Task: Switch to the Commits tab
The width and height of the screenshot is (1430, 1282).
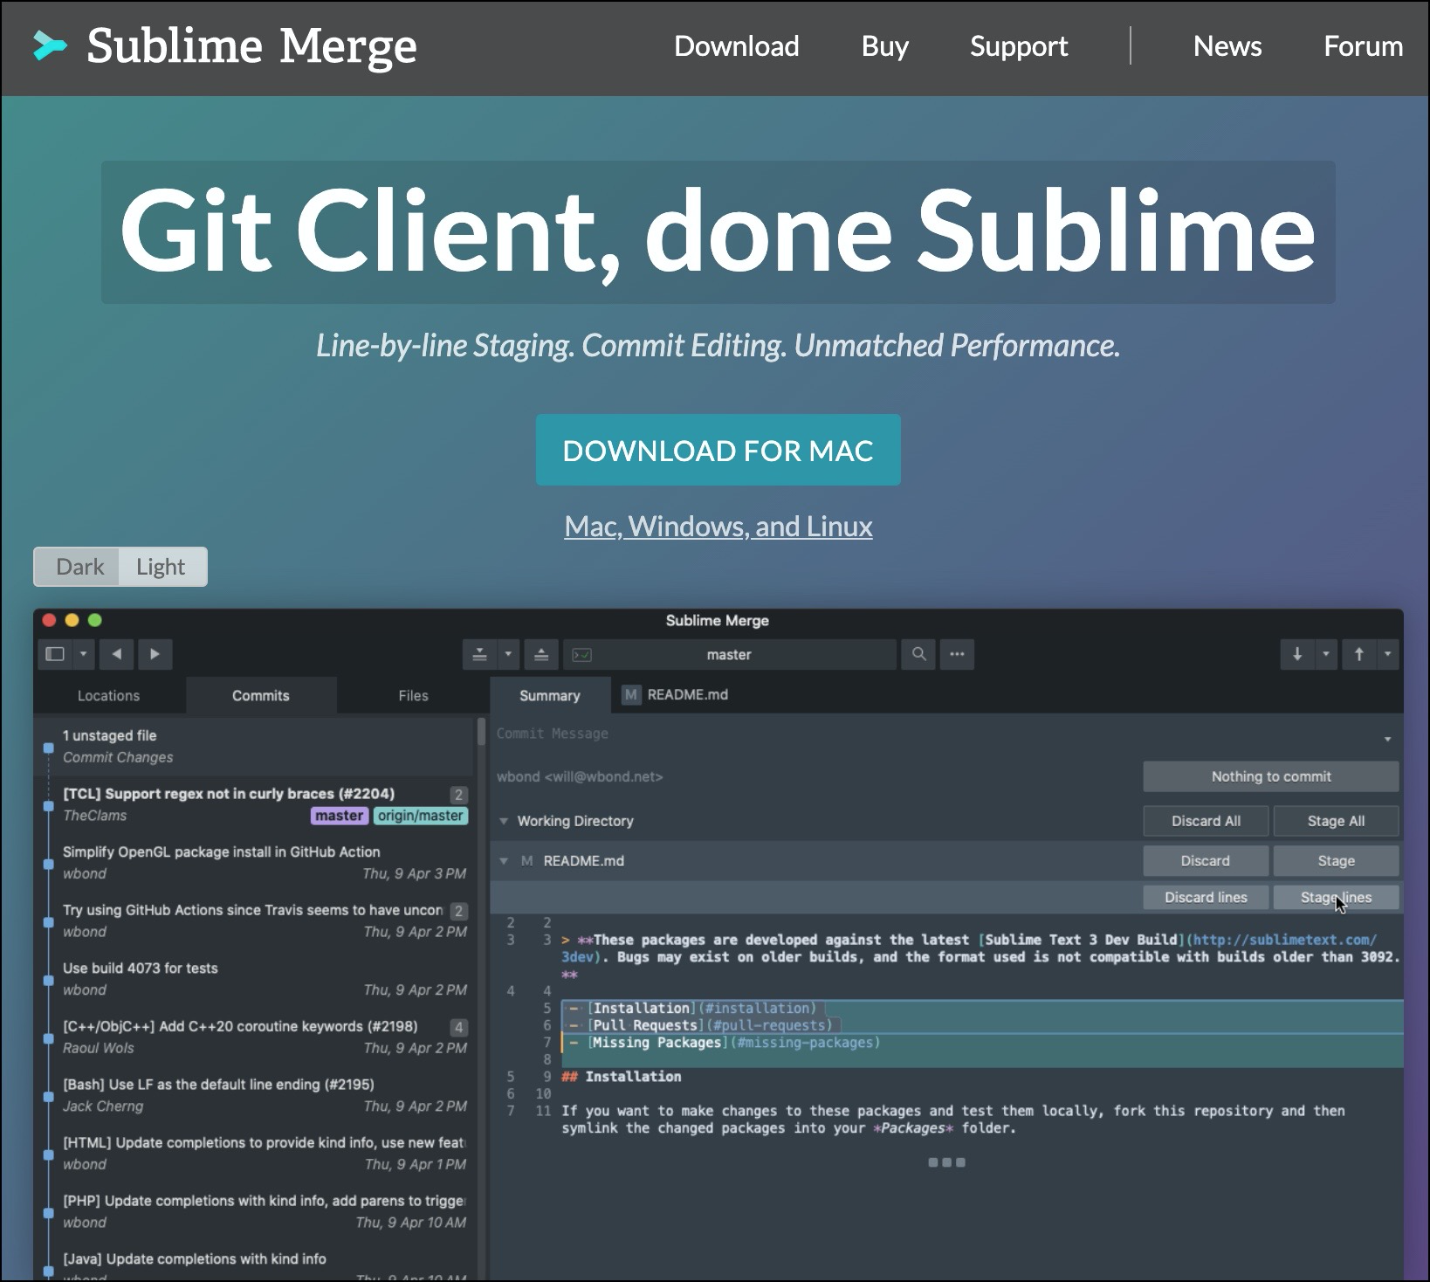Action: tap(261, 696)
